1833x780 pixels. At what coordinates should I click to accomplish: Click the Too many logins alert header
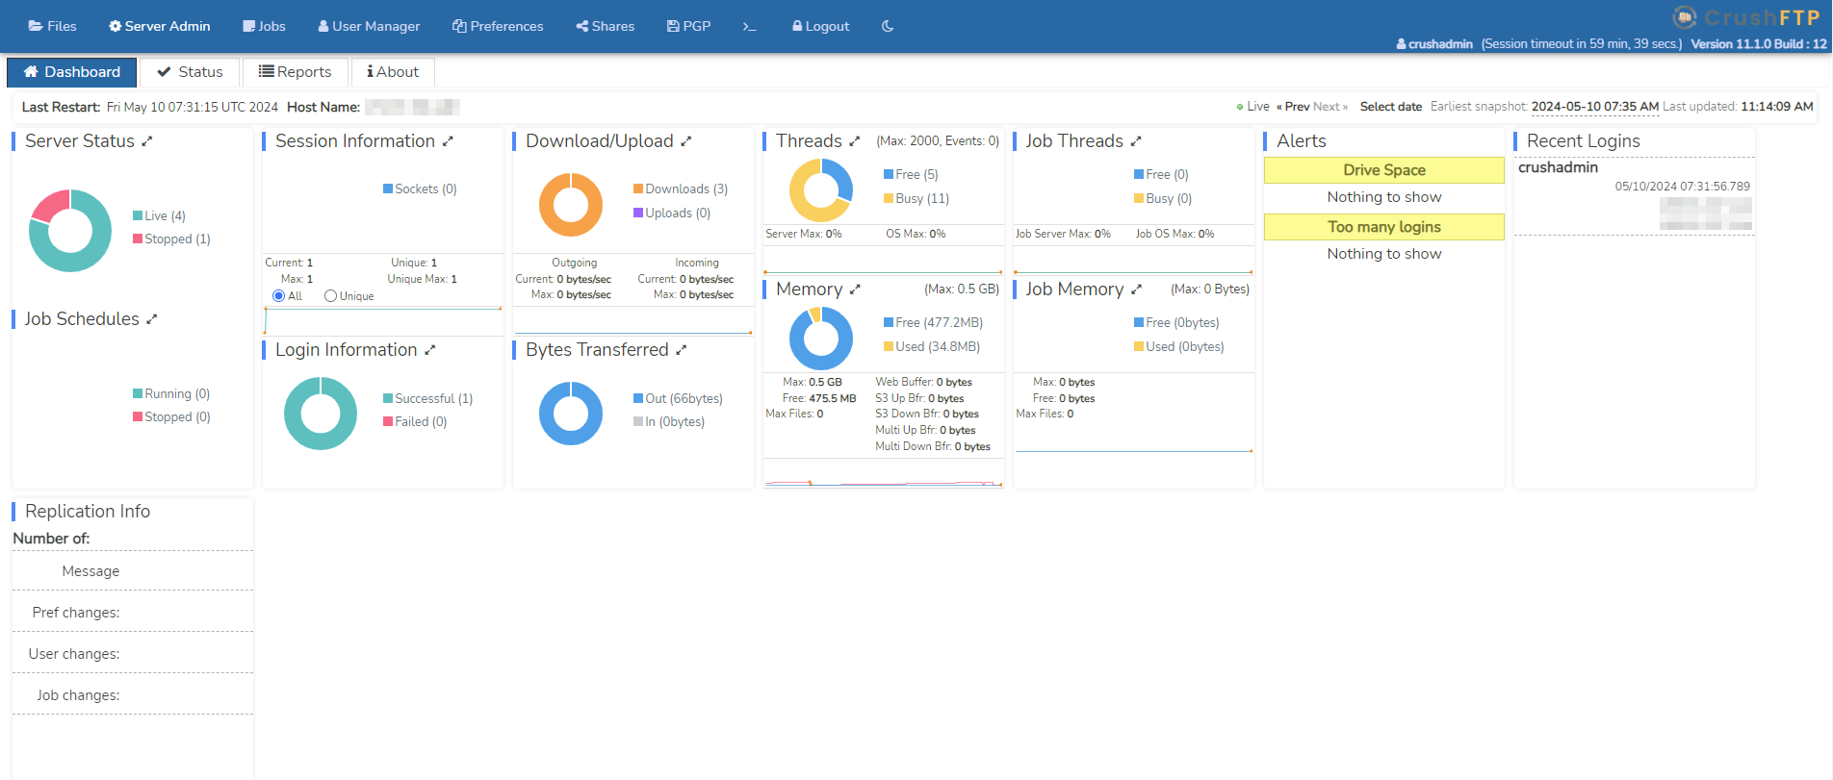coord(1384,227)
